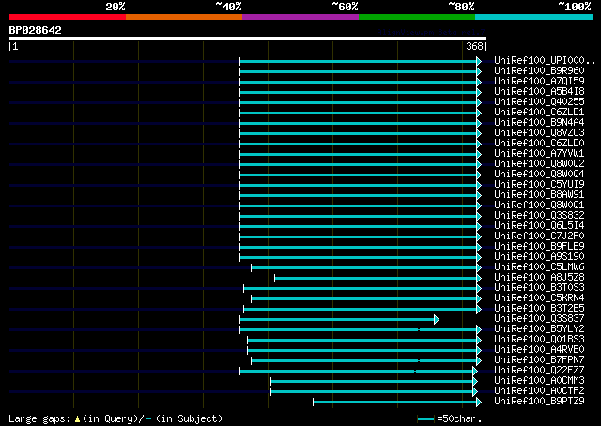This screenshot has width=601, height=426.
Task: Open hit UniRef100_B9R960
Action: point(539,71)
